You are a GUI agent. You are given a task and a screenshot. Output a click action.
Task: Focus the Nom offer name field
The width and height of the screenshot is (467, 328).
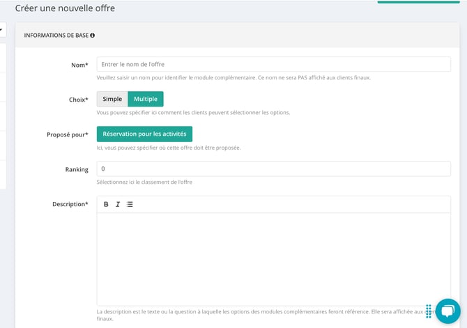(x=273, y=64)
